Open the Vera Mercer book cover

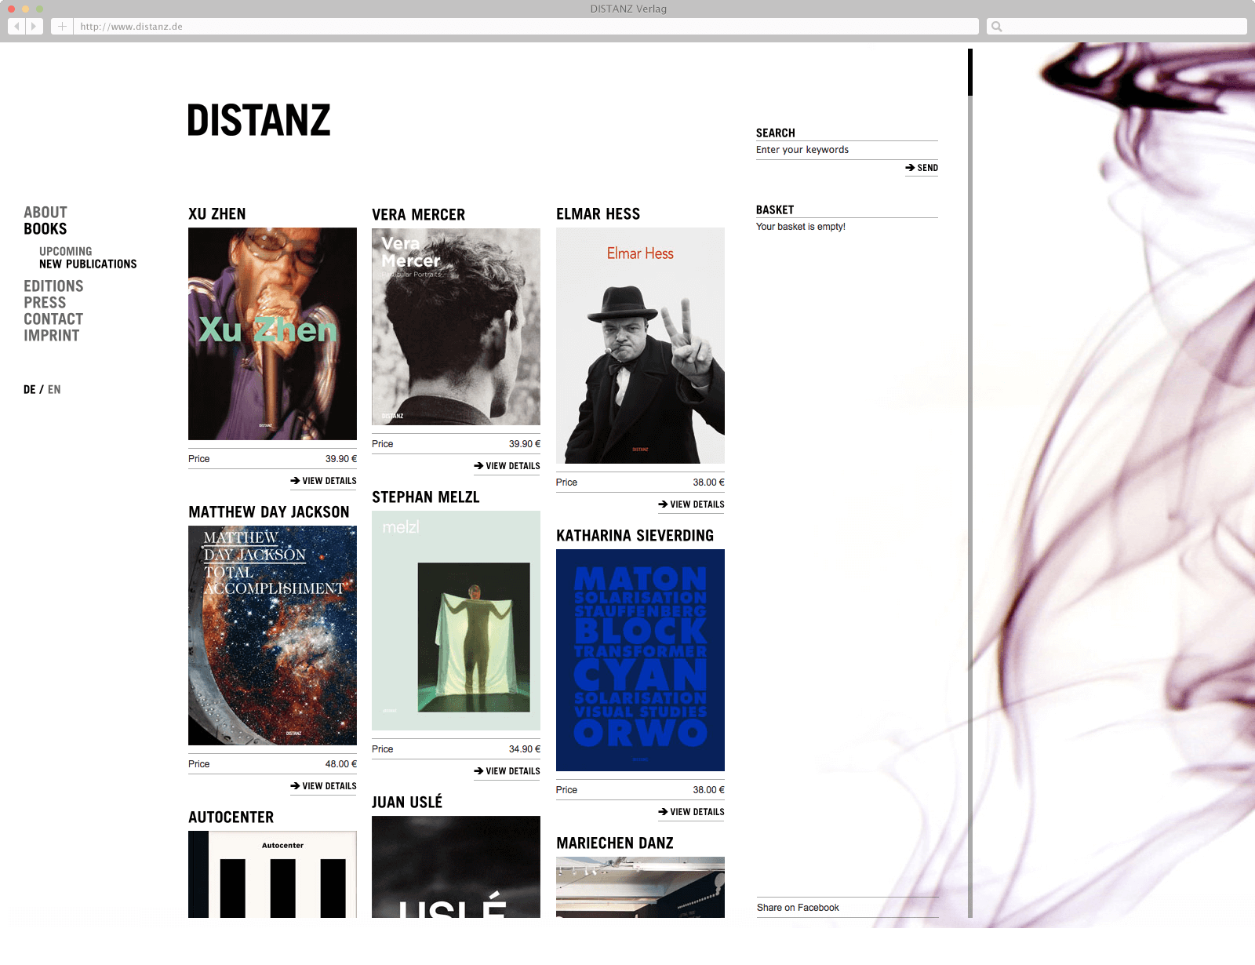(x=456, y=326)
